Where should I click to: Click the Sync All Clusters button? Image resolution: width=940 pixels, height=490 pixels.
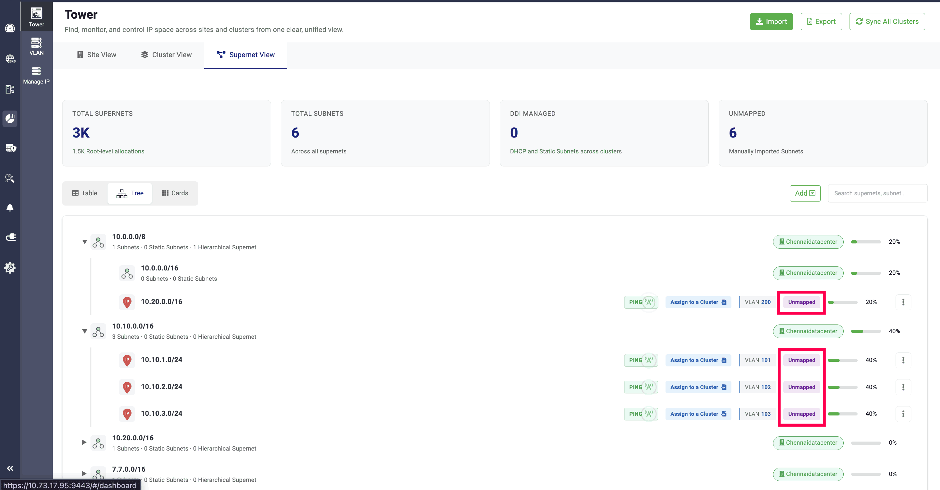click(887, 21)
